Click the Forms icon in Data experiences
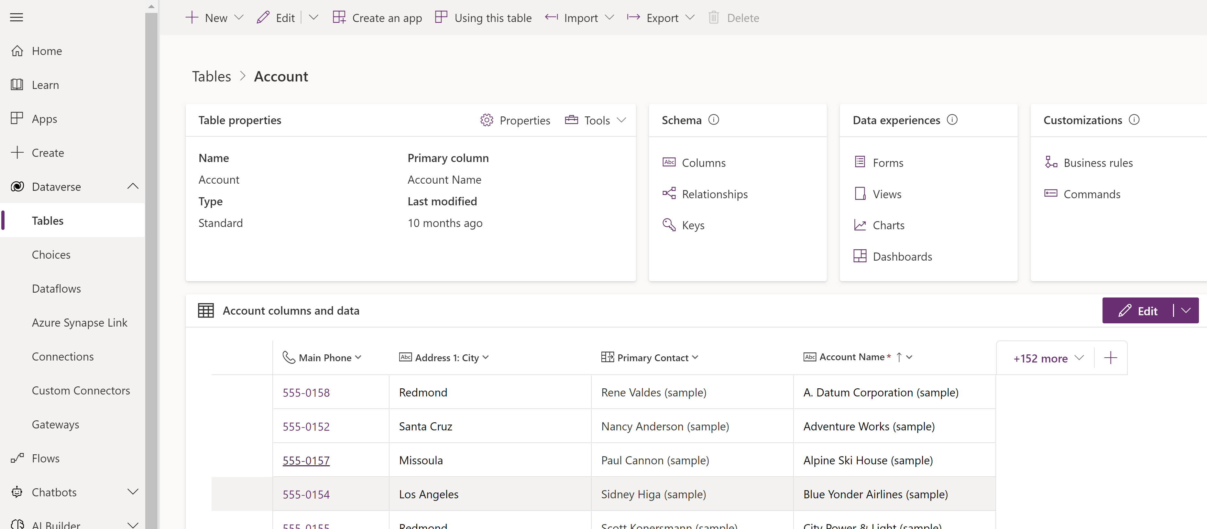Image resolution: width=1207 pixels, height=529 pixels. [x=860, y=162]
